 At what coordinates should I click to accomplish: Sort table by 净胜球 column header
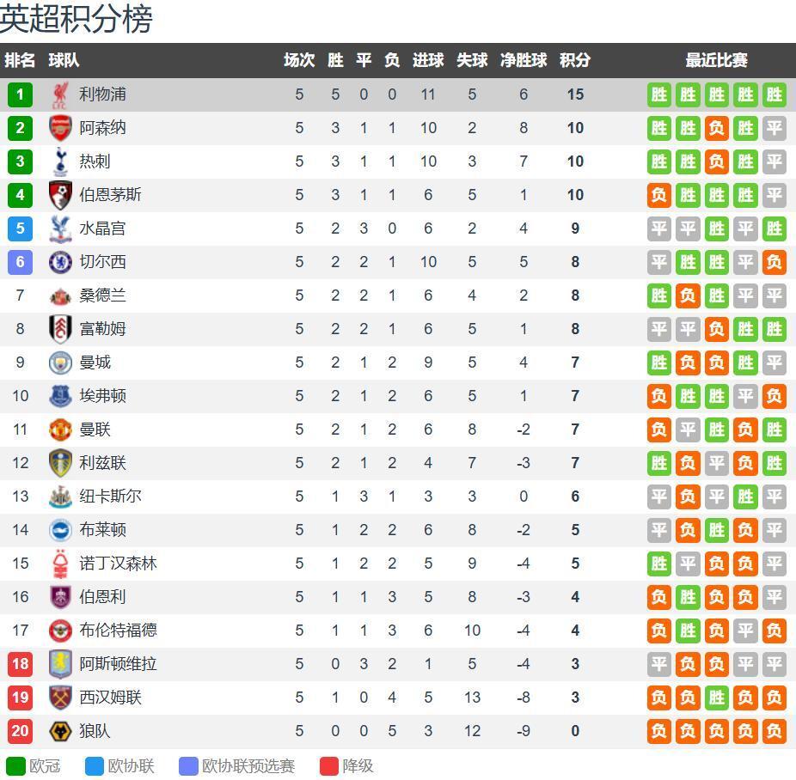[x=524, y=60]
